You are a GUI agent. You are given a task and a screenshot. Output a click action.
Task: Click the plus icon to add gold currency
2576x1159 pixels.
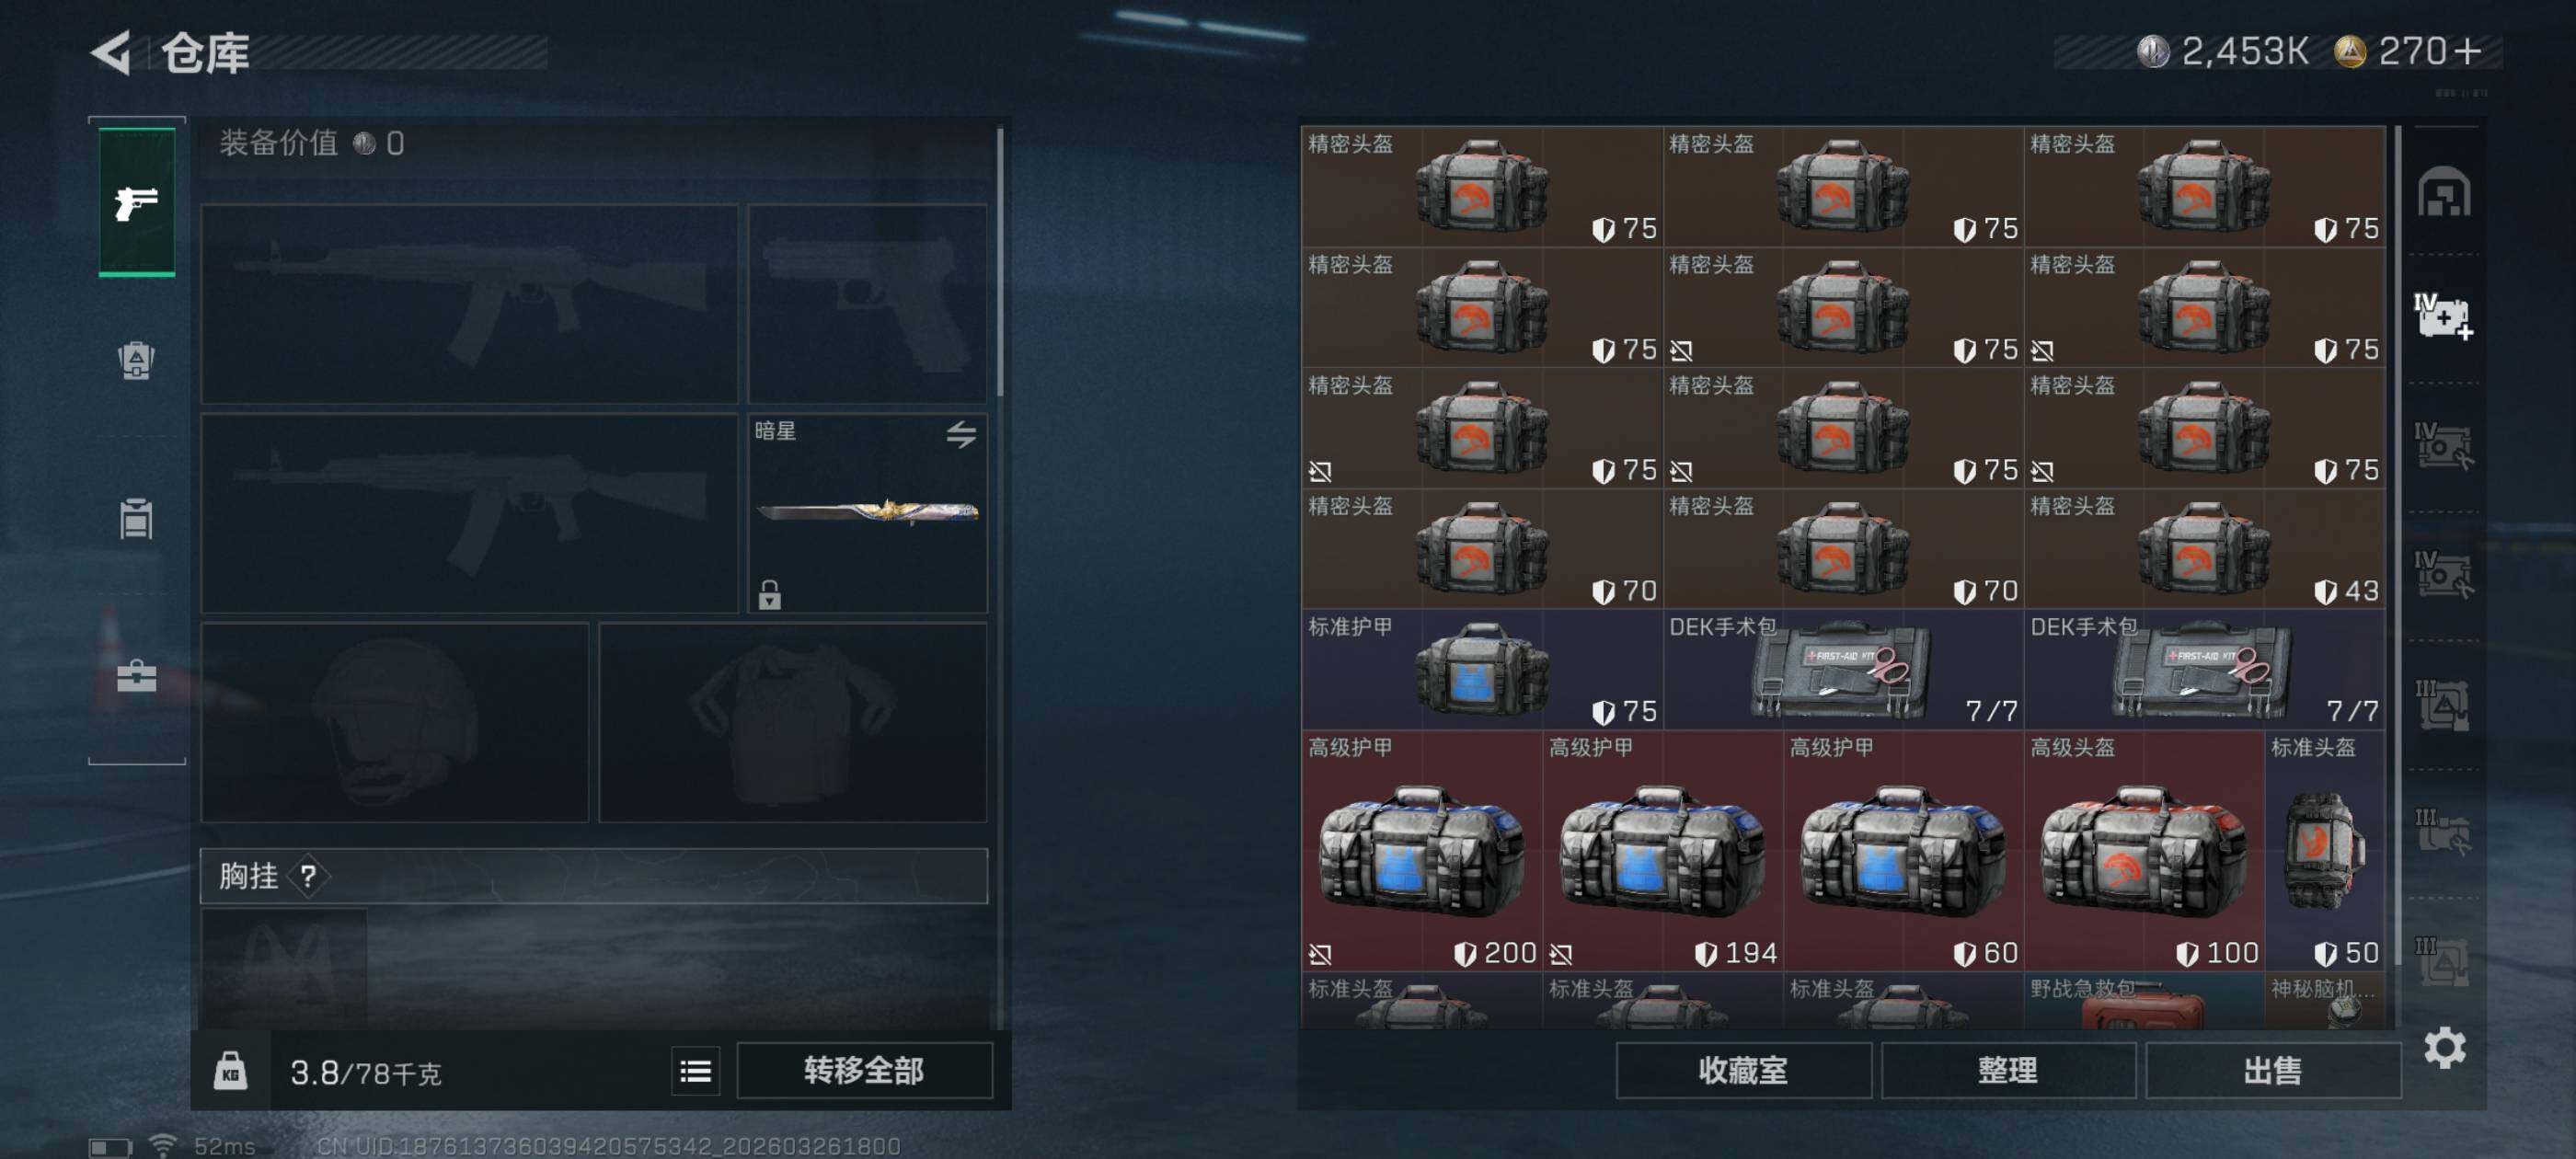click(2466, 51)
